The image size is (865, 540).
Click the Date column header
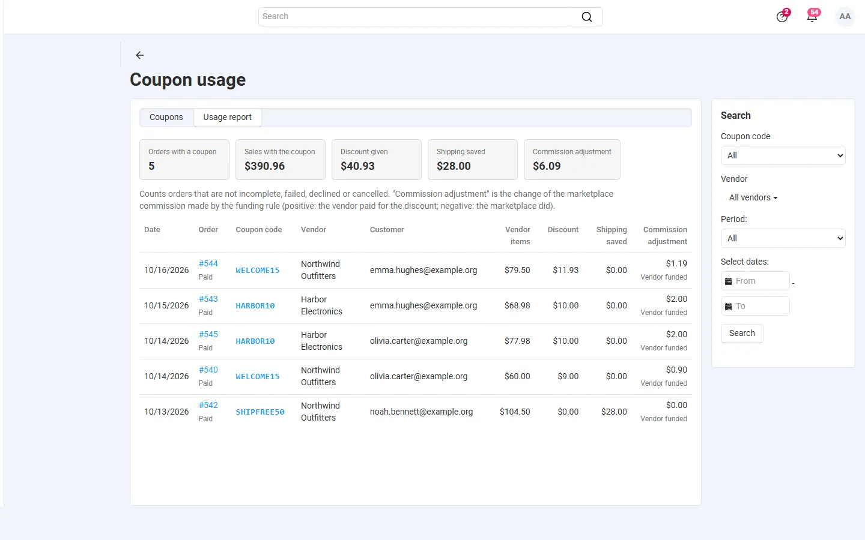[x=153, y=230]
